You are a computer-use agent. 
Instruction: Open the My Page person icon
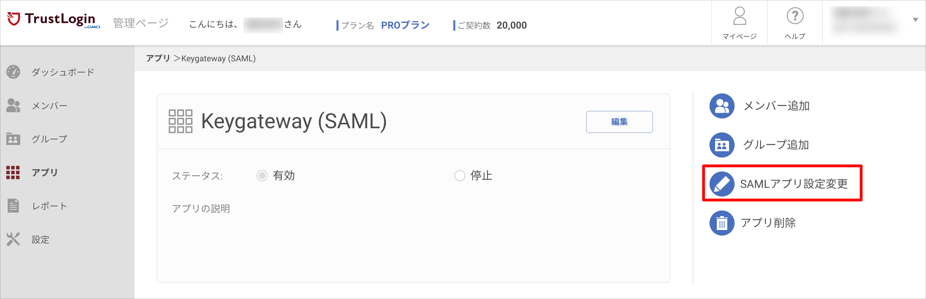[739, 16]
